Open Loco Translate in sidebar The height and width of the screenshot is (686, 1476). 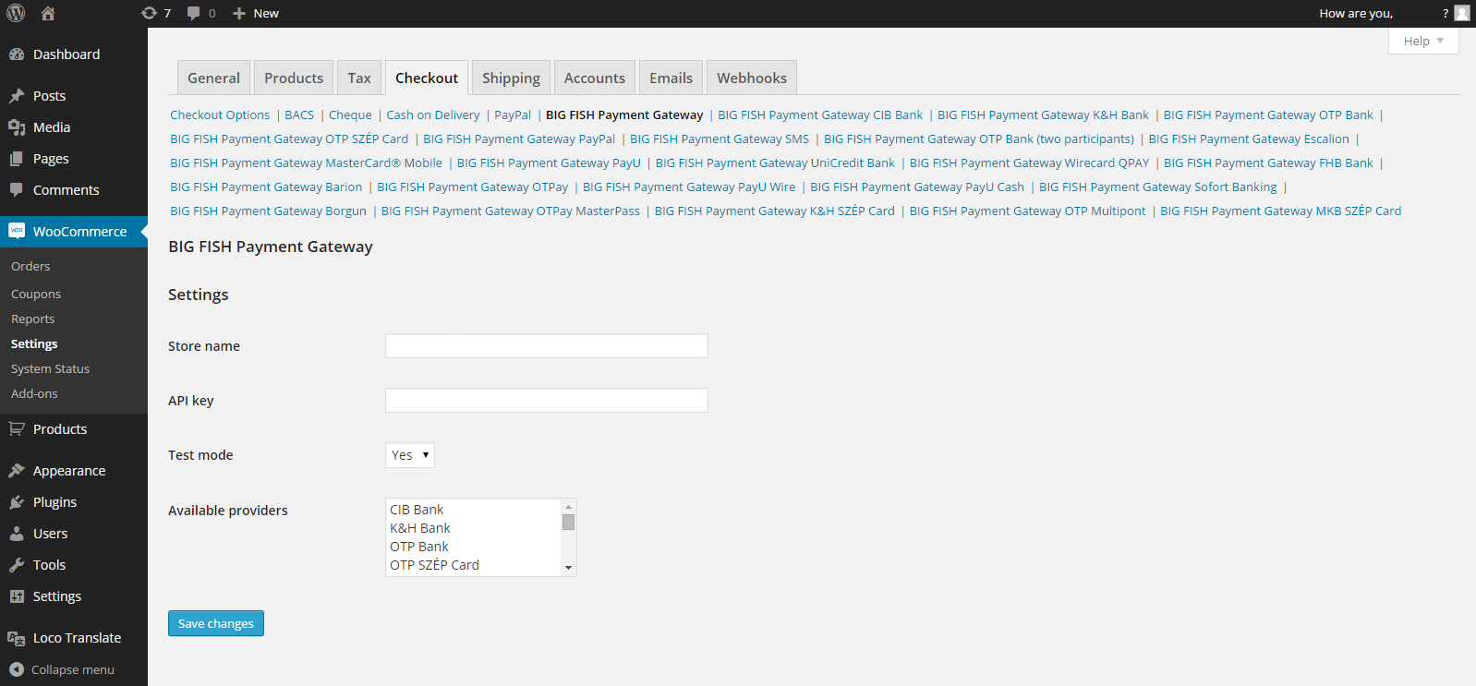[x=77, y=638]
